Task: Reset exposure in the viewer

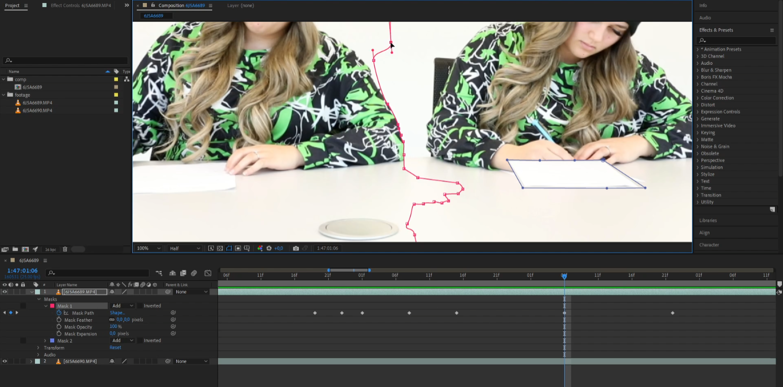Action: coord(269,248)
